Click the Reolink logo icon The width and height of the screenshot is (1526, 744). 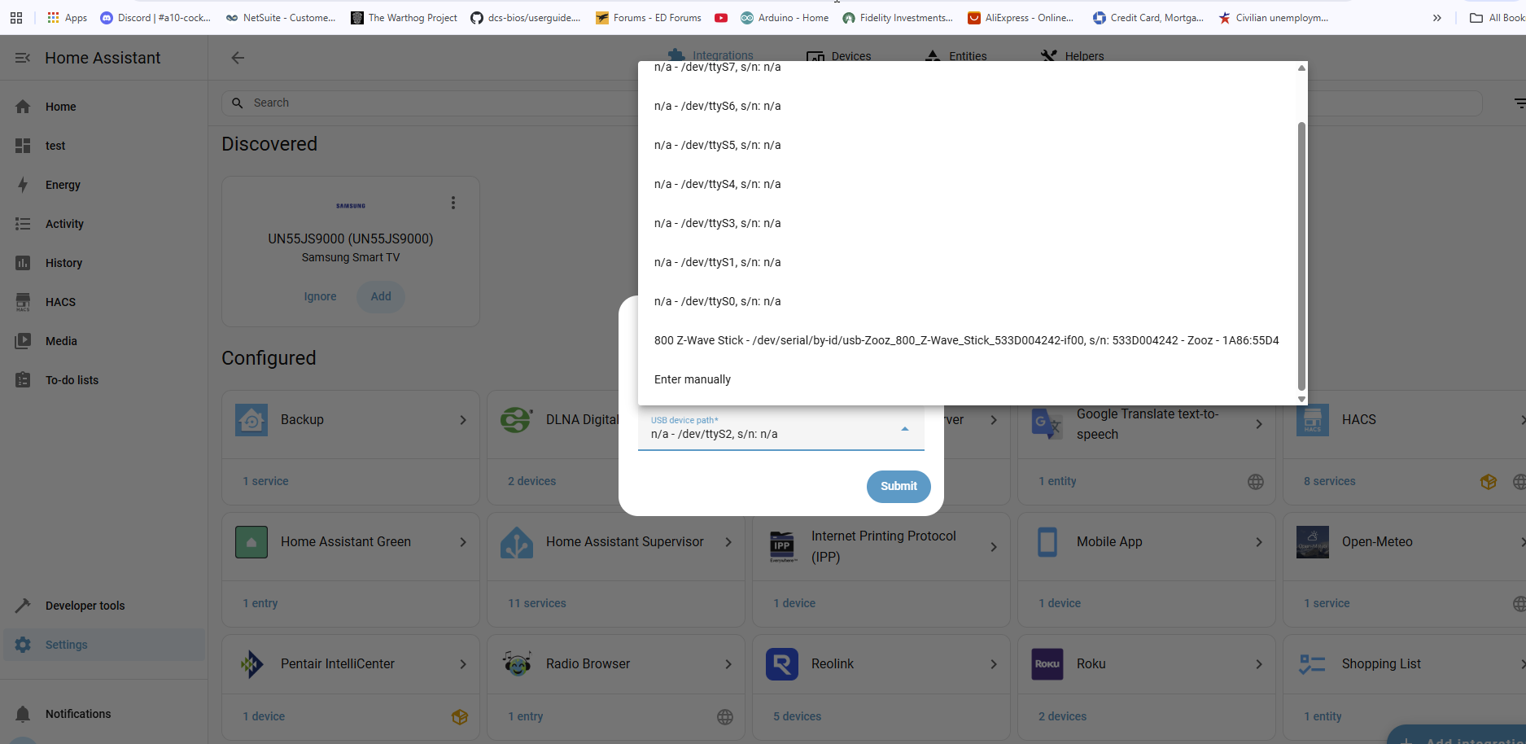[782, 664]
